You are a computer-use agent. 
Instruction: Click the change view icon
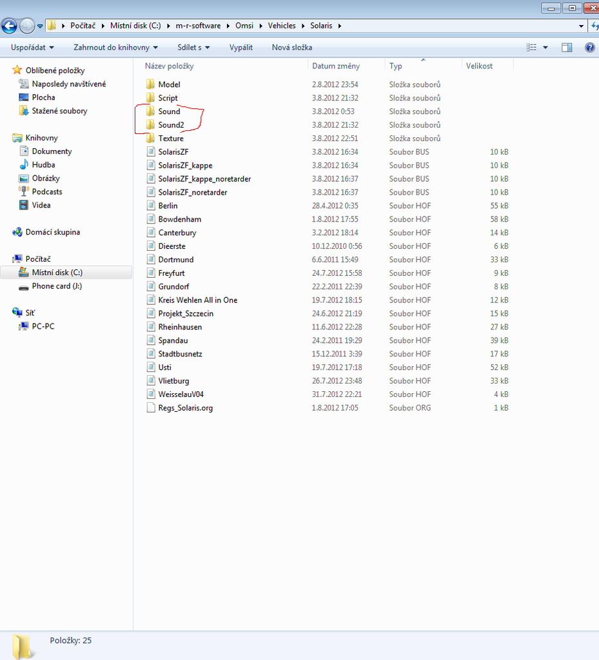(x=532, y=48)
